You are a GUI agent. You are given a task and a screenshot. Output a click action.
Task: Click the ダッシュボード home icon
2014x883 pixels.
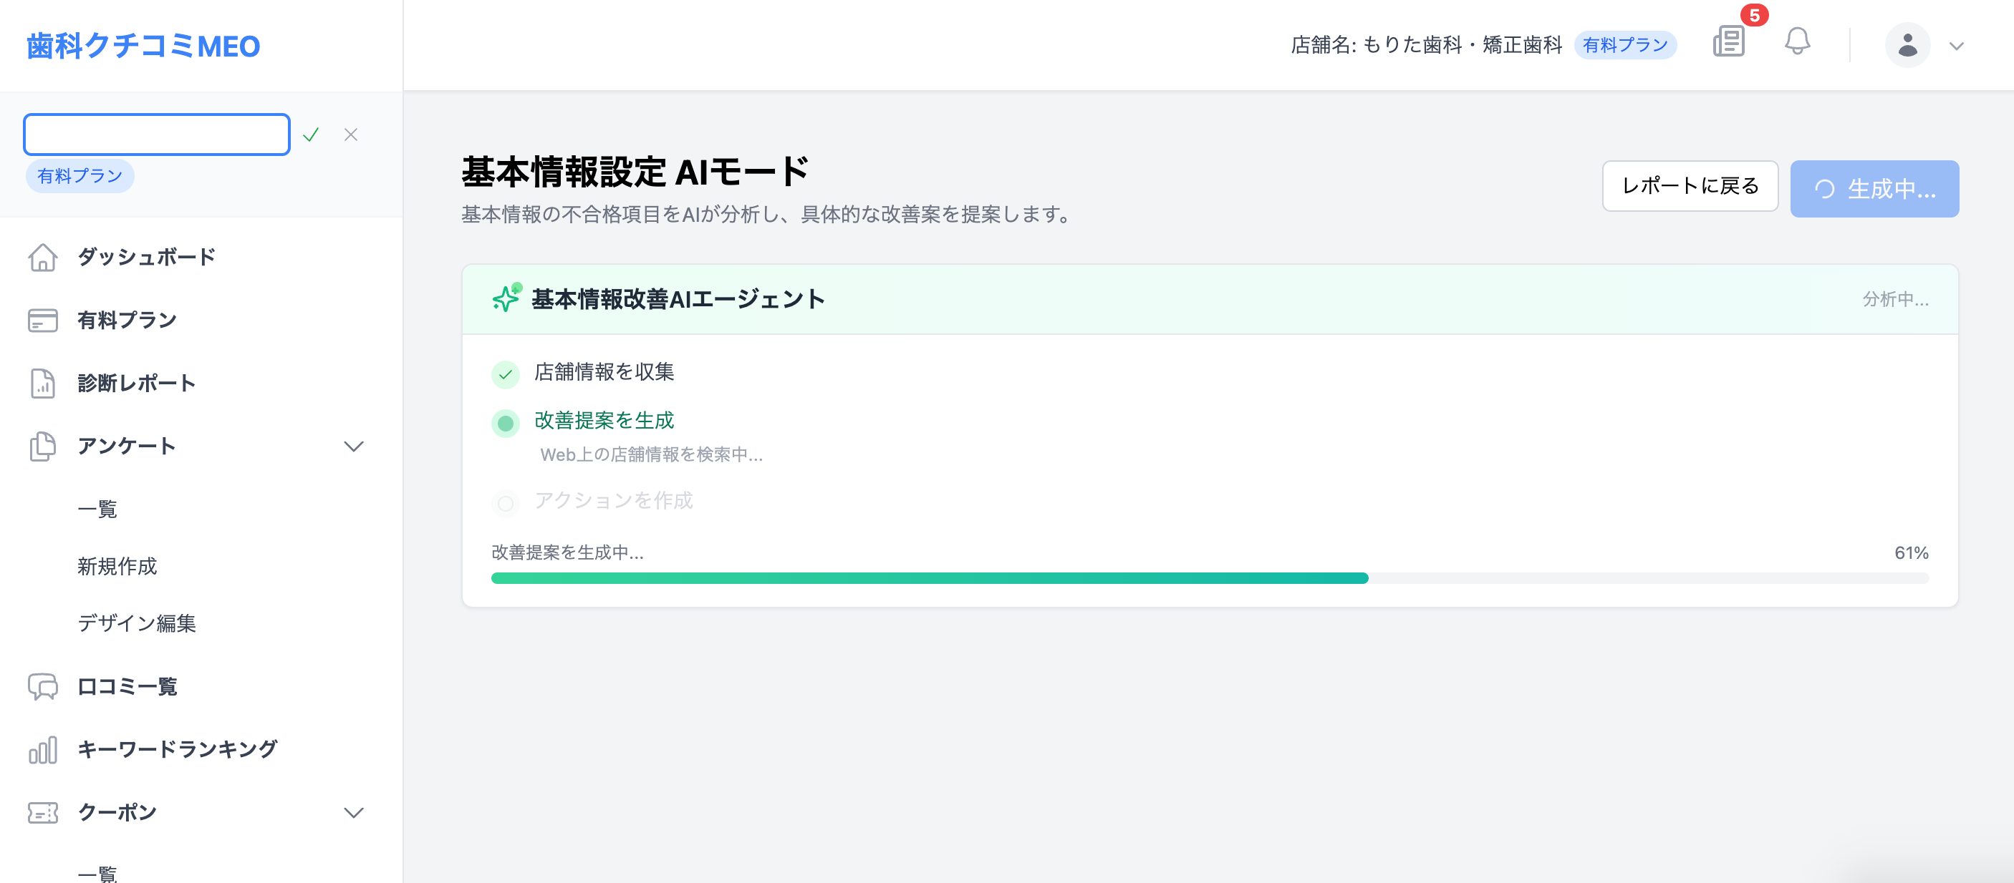(x=43, y=257)
